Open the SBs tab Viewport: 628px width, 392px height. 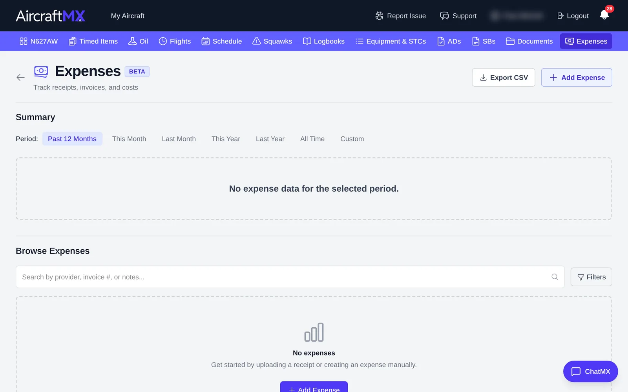tap(484, 41)
